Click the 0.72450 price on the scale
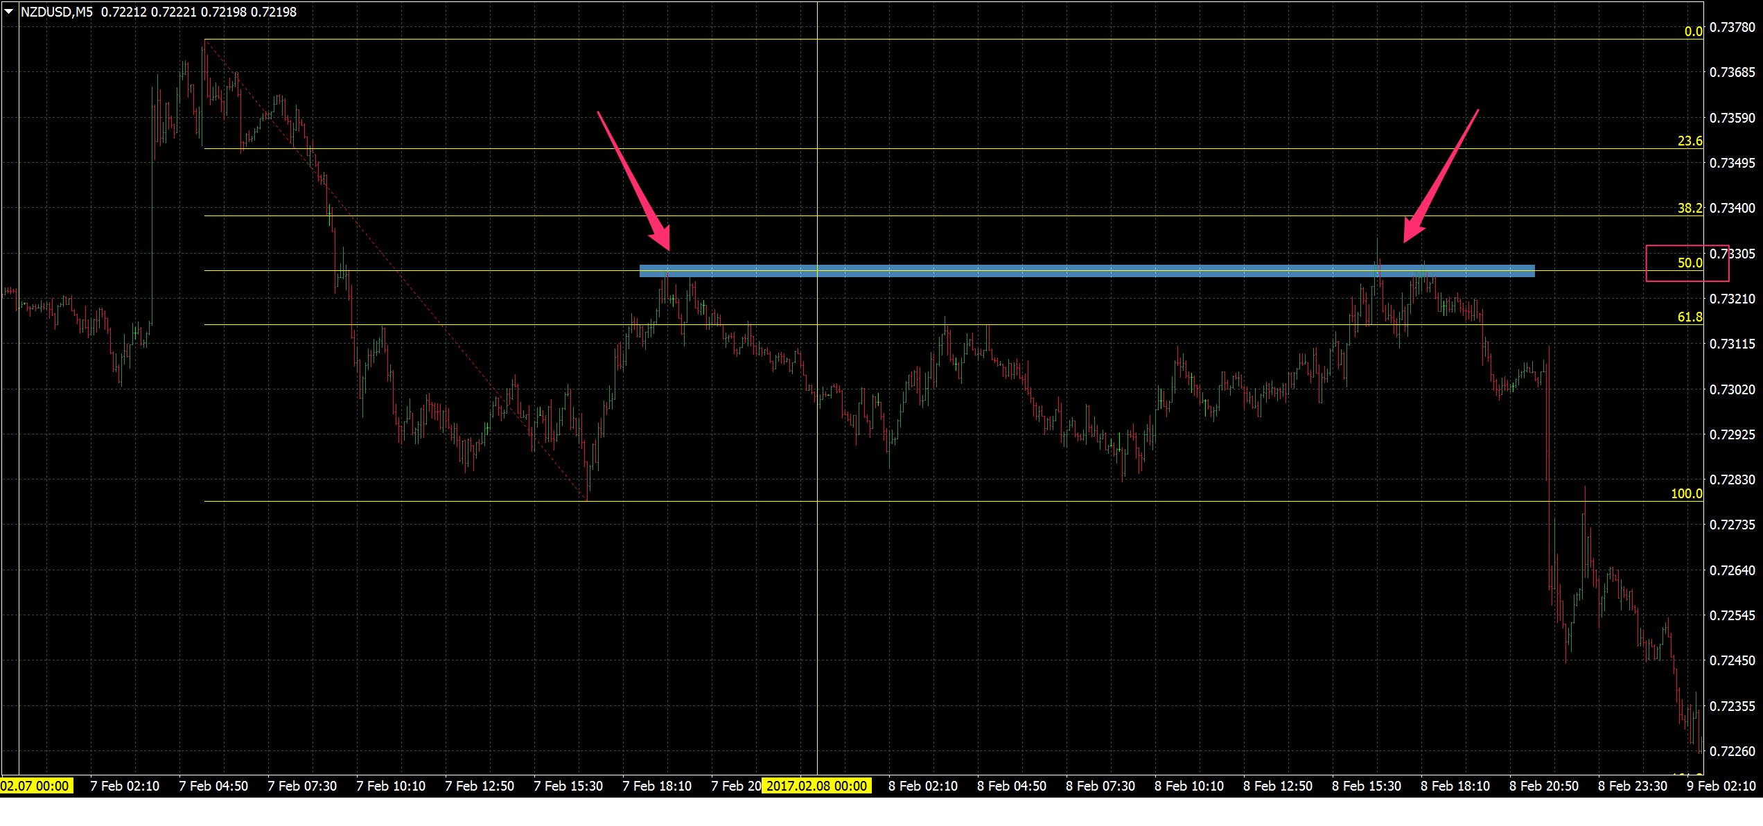1763x826 pixels. (1733, 660)
